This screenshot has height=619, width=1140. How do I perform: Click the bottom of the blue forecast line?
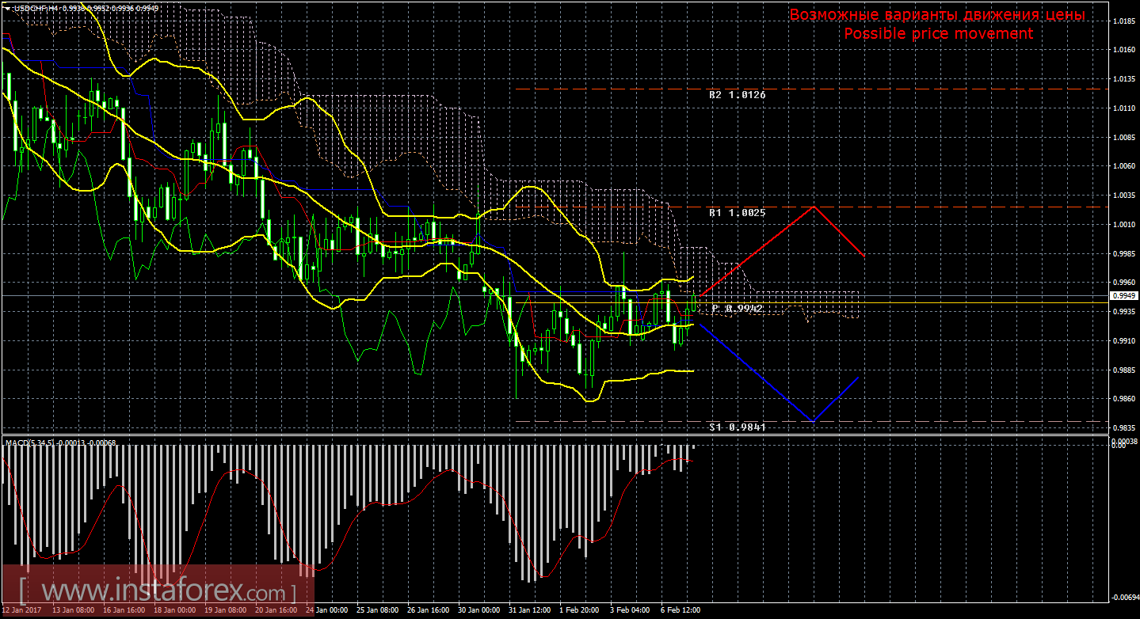click(814, 421)
